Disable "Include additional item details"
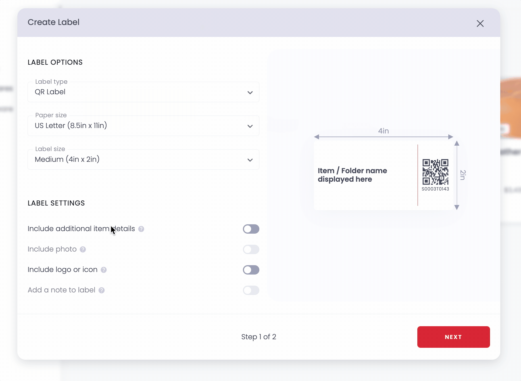This screenshot has width=521, height=381. [x=251, y=229]
